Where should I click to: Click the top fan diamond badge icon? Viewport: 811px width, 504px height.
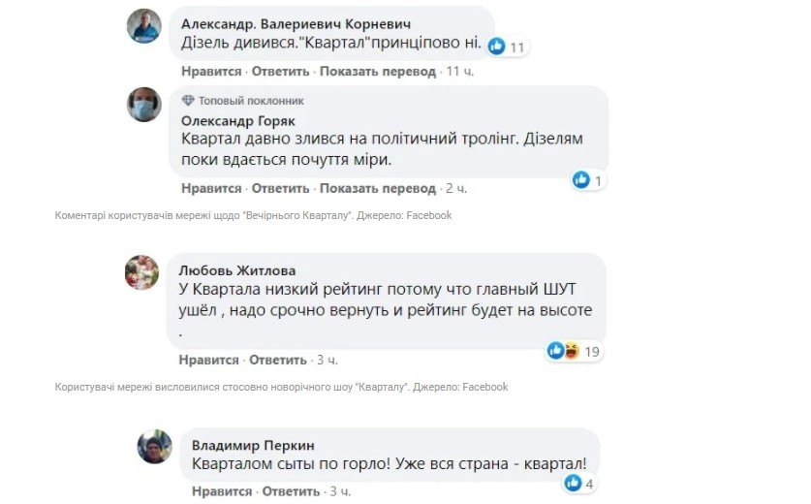point(188,101)
